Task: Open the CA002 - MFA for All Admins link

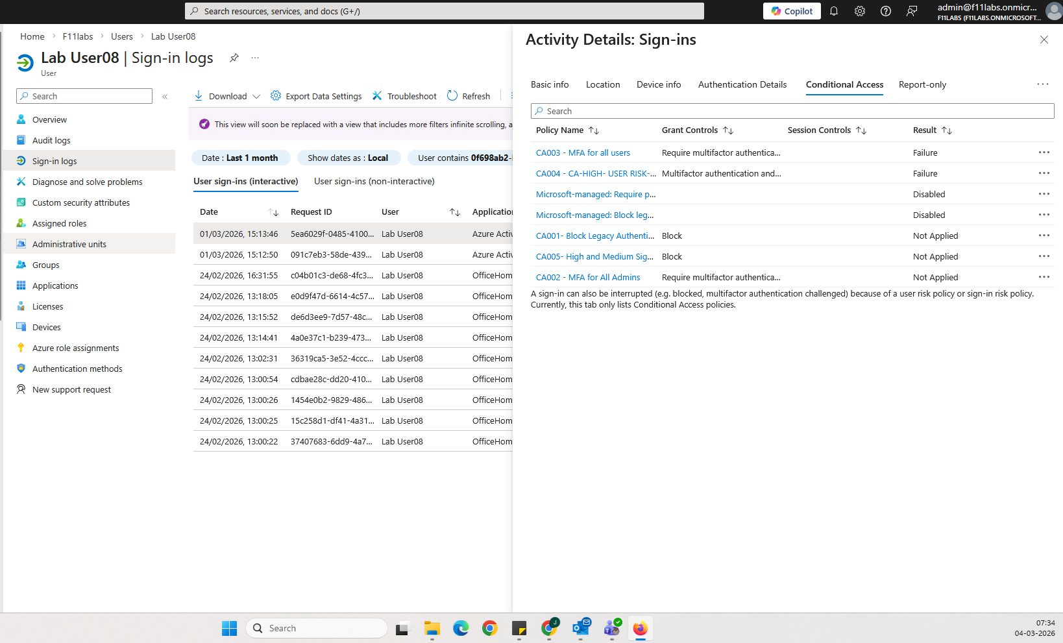Action: pos(587,277)
